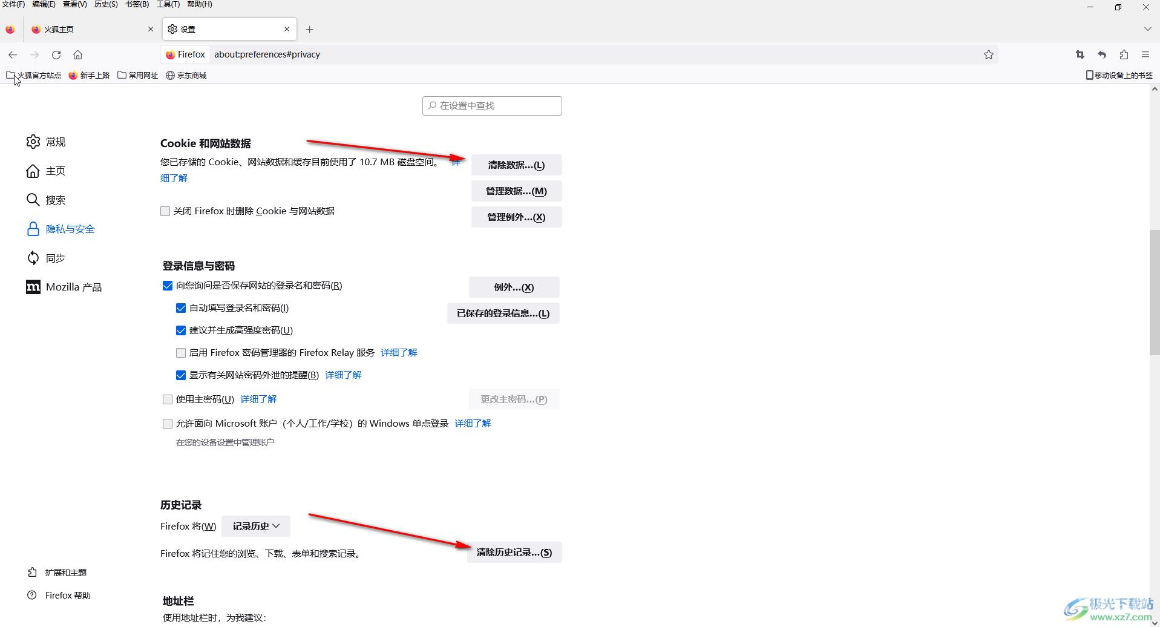Click the vertical page scrollbar thumb

(x=1155, y=293)
